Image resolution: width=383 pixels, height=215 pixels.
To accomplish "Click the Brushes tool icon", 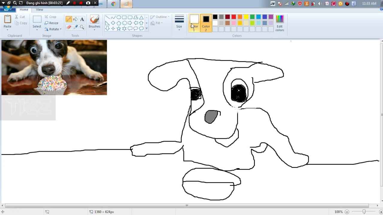I will click(x=94, y=19).
